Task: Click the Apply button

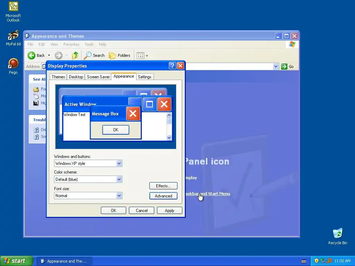Action: click(170, 210)
